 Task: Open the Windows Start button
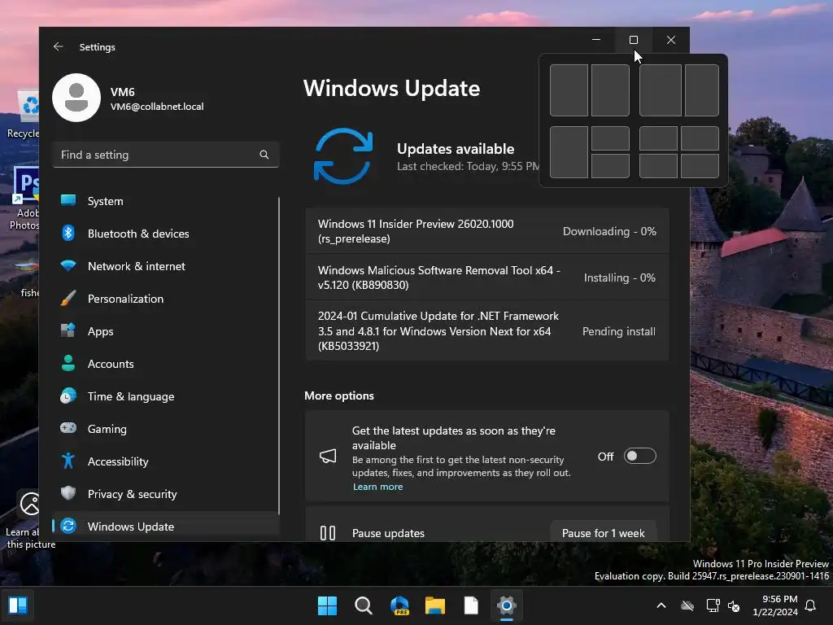pyautogui.click(x=327, y=605)
